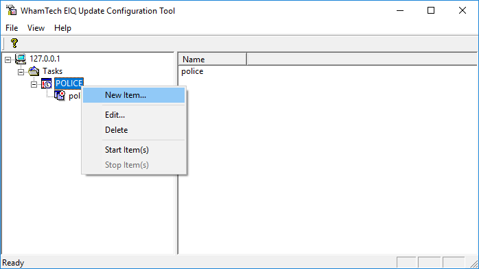This screenshot has height=269, width=479.
Task: Click the 127.0.0.1 computer icon
Action: (21, 59)
